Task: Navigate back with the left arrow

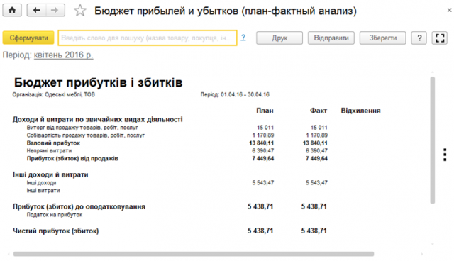Action: (x=36, y=11)
